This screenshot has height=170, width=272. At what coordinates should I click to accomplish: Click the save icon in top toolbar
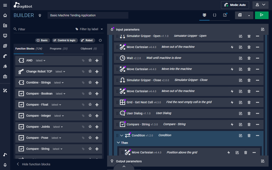click(x=240, y=15)
